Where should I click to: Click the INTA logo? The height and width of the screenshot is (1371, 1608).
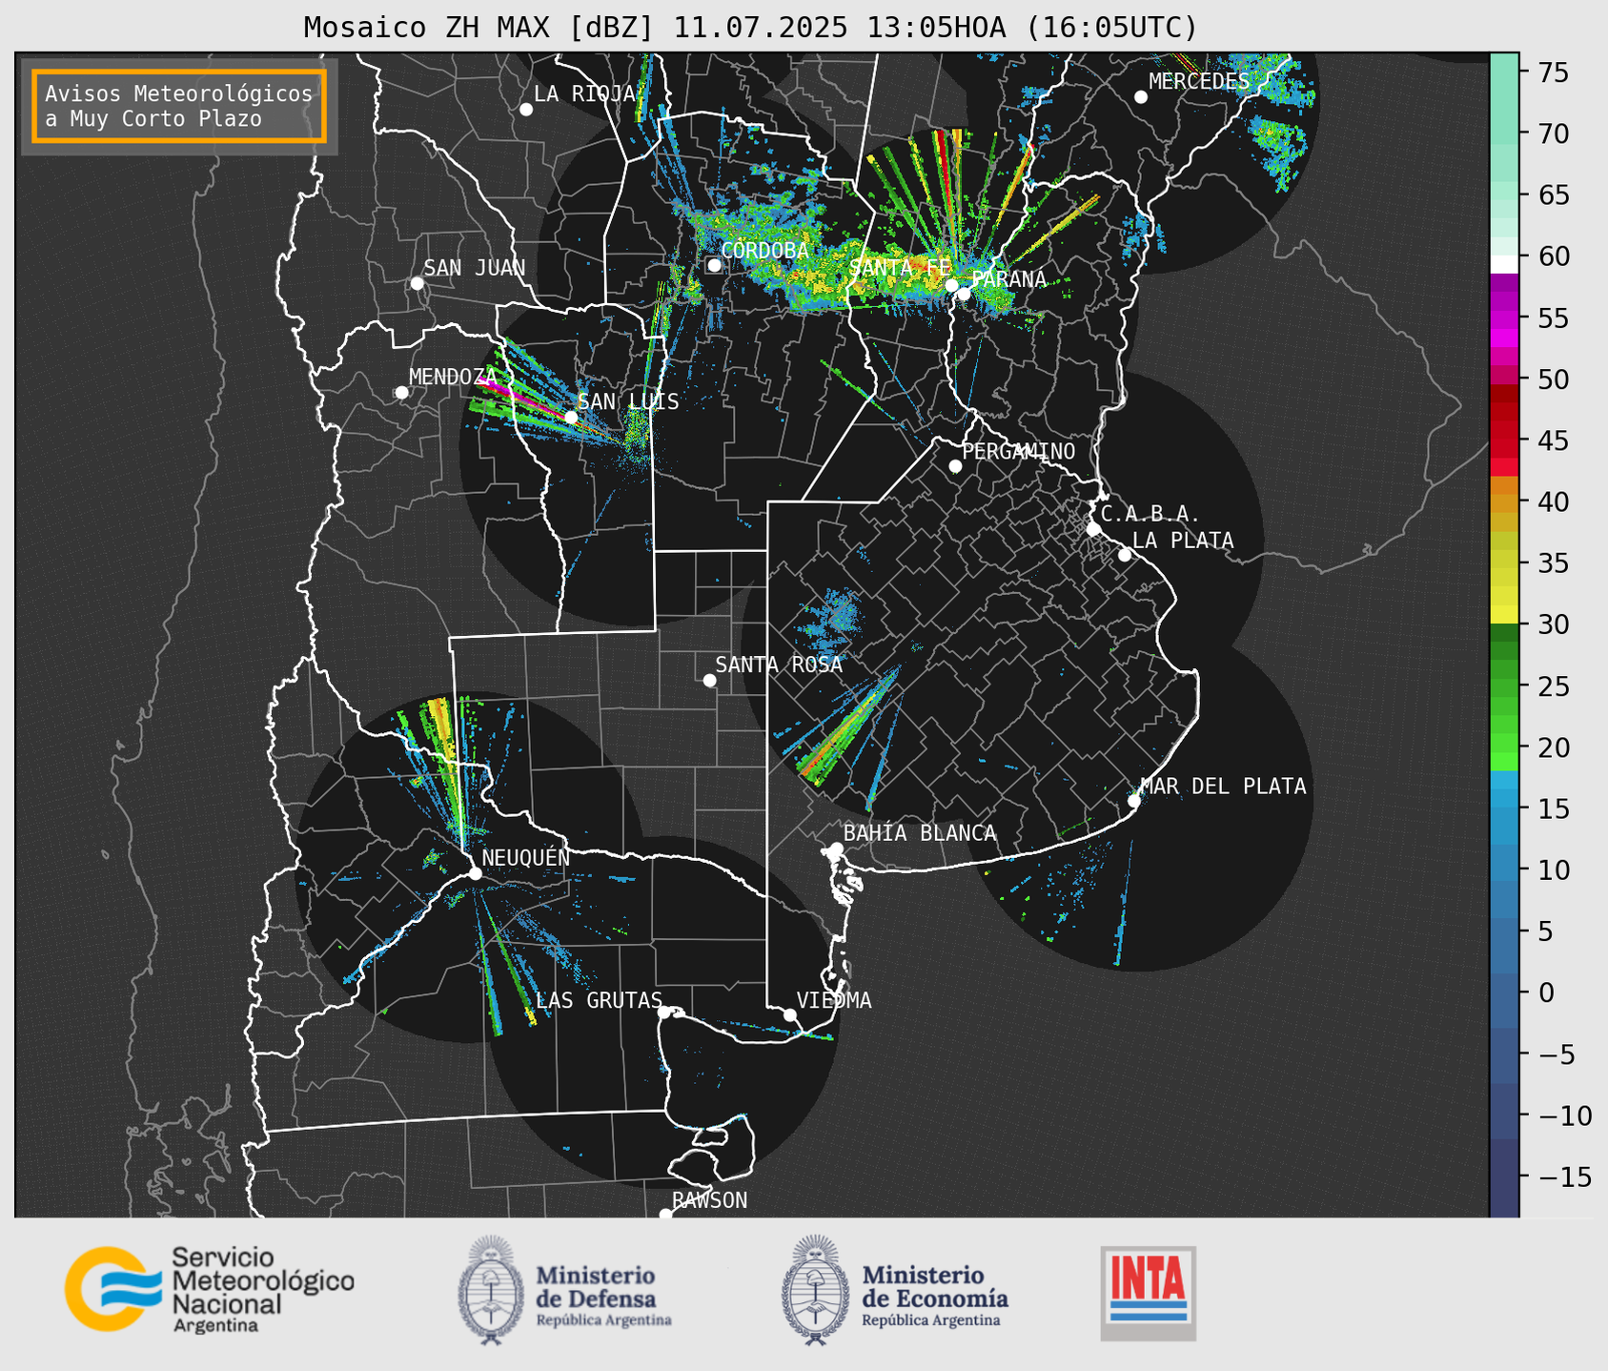pos(1149,1293)
